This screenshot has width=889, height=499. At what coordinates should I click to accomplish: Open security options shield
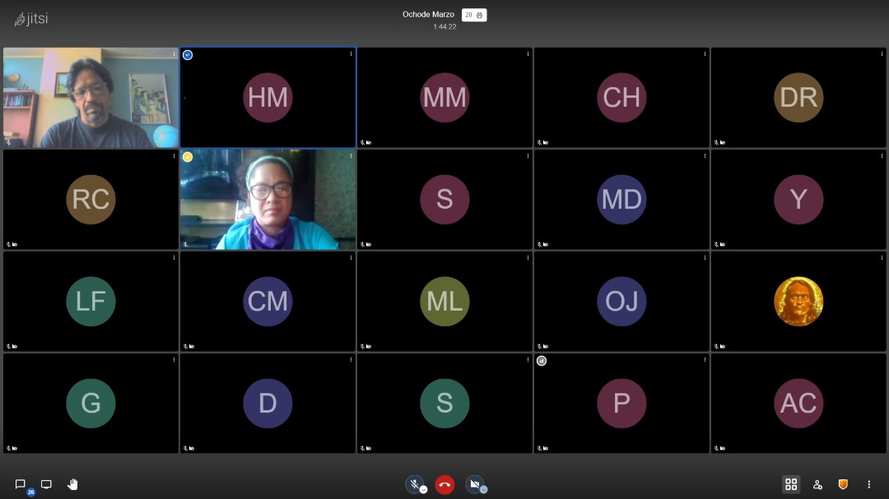843,484
